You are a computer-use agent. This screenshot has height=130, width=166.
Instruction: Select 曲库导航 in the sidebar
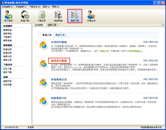7,34
